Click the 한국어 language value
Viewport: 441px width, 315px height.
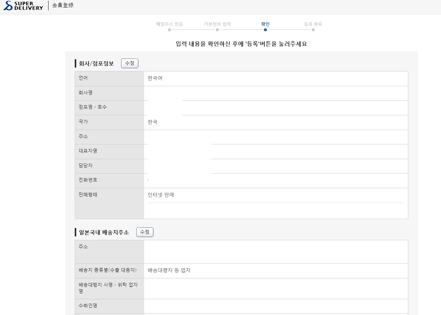tap(155, 78)
